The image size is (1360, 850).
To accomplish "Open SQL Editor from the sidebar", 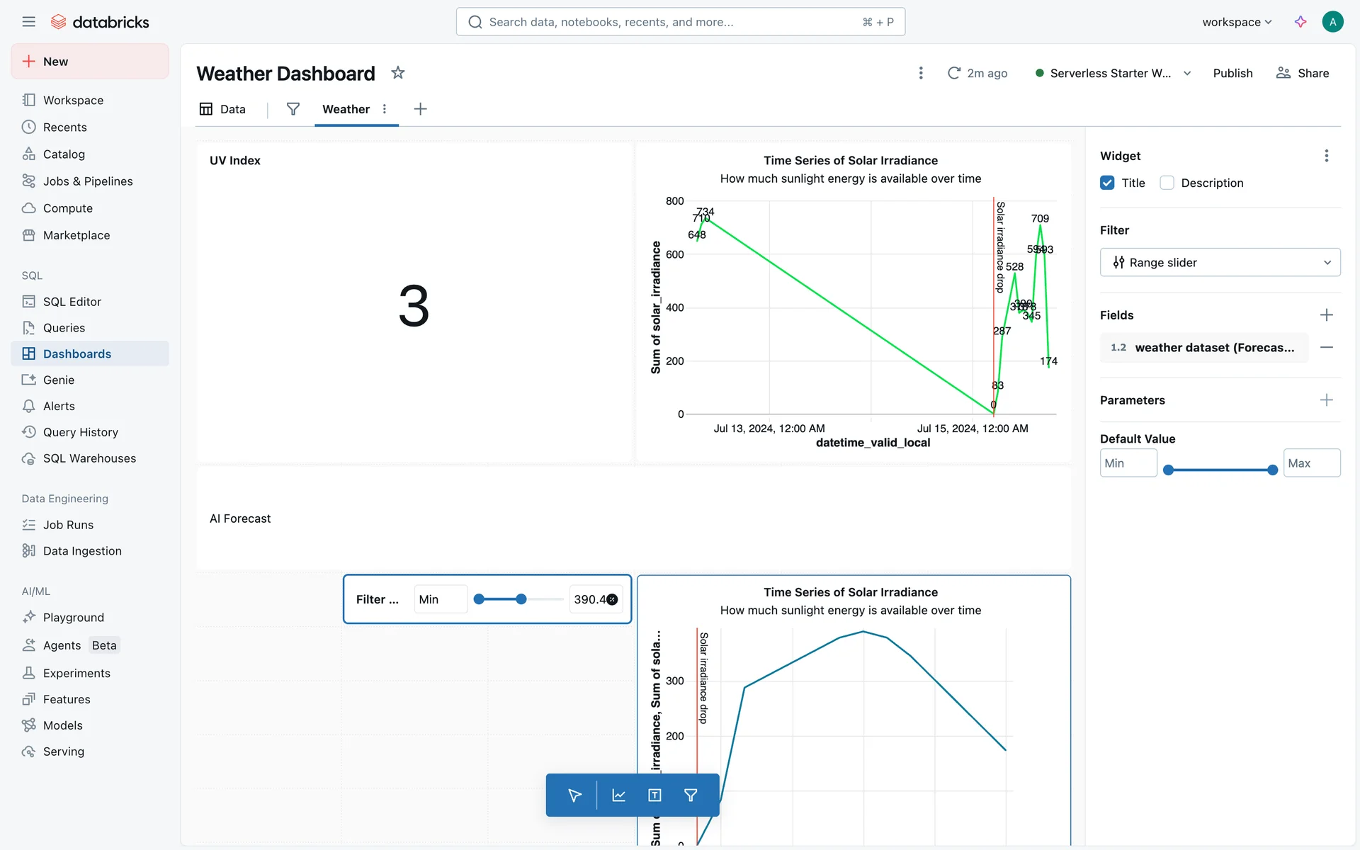I will (72, 302).
